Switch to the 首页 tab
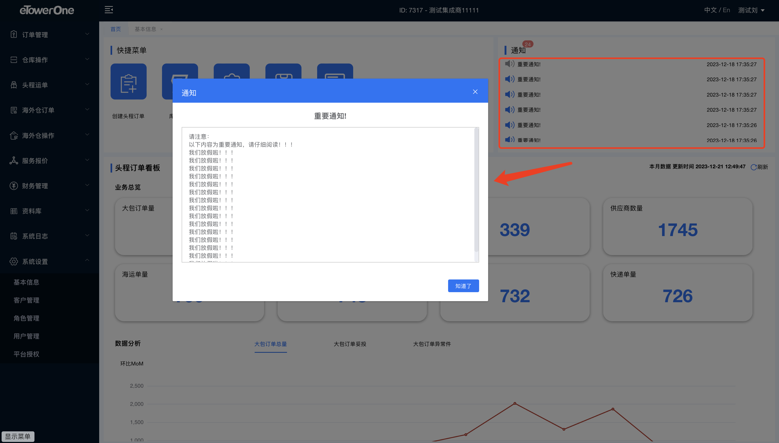 click(116, 29)
